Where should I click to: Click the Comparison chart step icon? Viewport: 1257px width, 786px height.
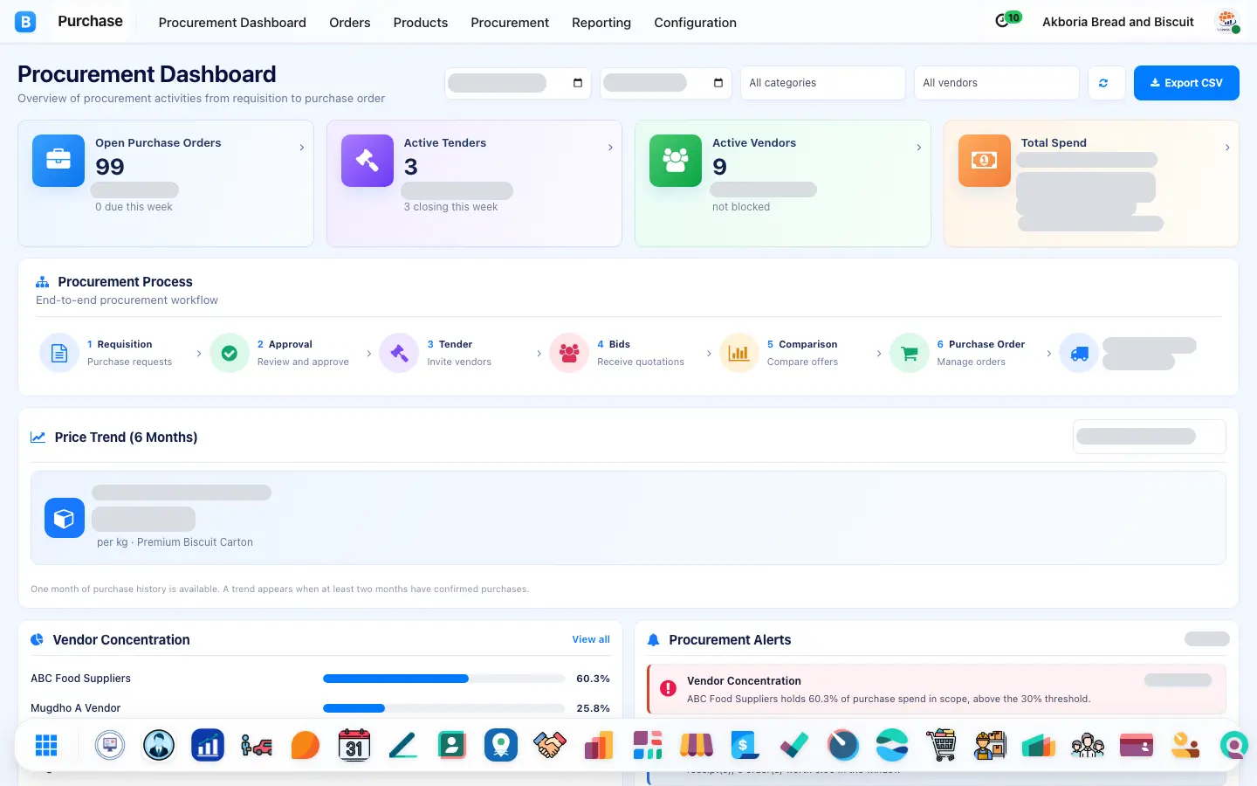[739, 353]
